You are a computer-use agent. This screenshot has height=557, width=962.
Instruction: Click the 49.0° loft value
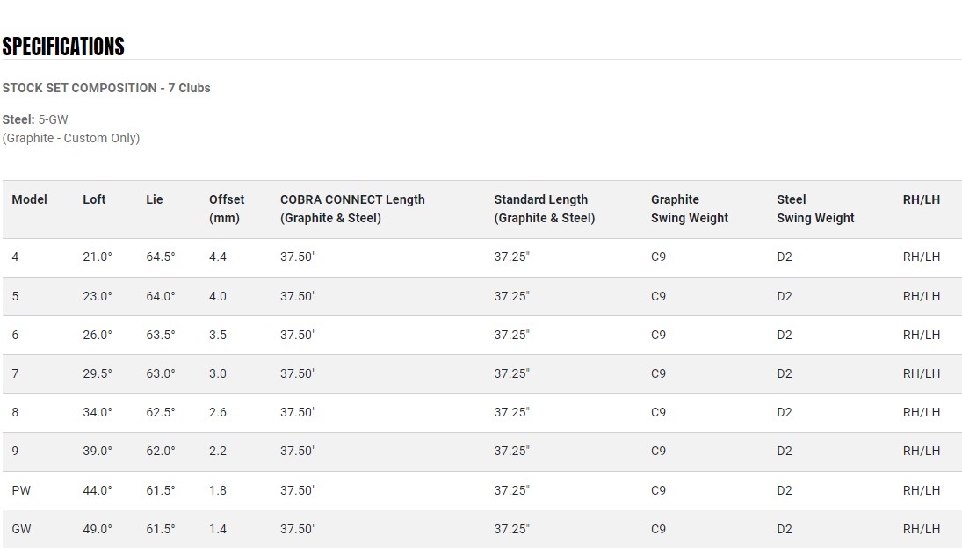98,529
